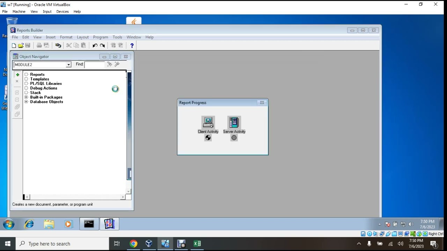Click the Delete X icon in navigator
447x251 pixels.
point(17,81)
